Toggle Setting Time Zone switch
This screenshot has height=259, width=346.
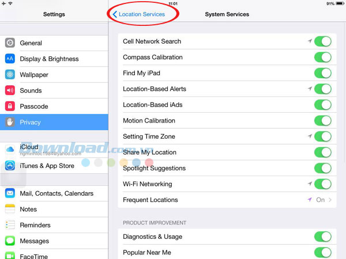point(323,136)
